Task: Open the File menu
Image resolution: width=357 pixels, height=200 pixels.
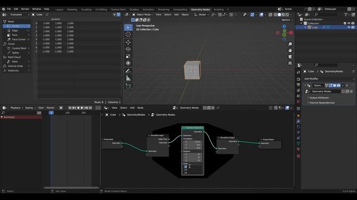Action: 9,9
